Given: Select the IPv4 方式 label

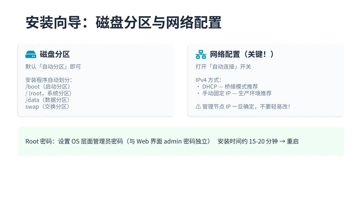Looking at the screenshot, I should 208,80.
